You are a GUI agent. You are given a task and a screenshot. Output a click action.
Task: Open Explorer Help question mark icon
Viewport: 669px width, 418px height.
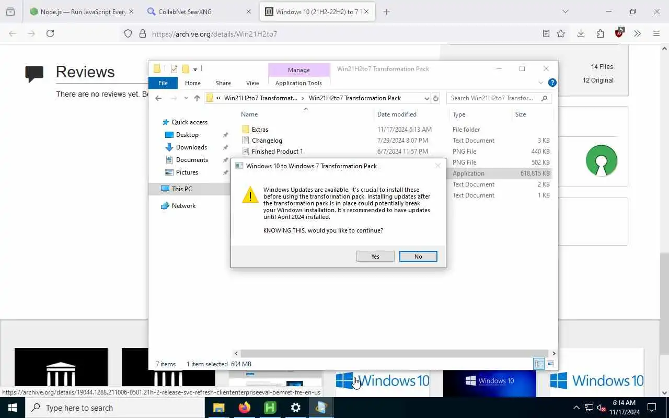point(552,83)
